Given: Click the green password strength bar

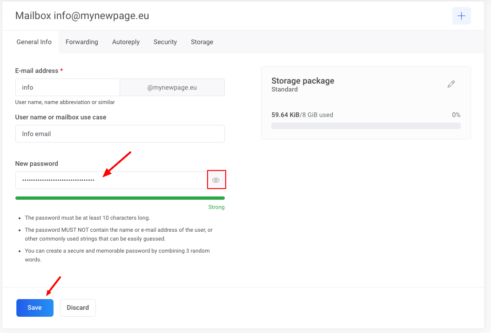Looking at the screenshot, I should [x=120, y=198].
